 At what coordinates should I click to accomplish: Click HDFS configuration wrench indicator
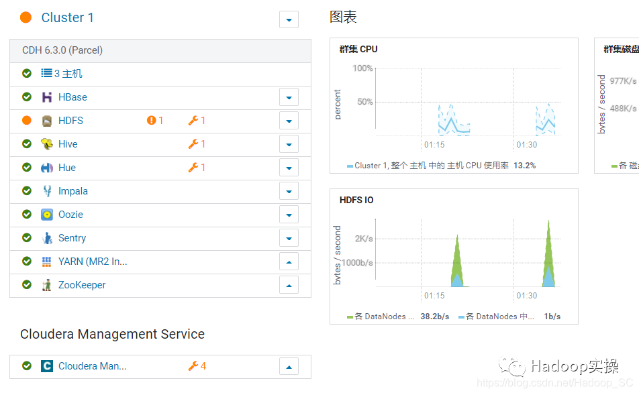(197, 120)
